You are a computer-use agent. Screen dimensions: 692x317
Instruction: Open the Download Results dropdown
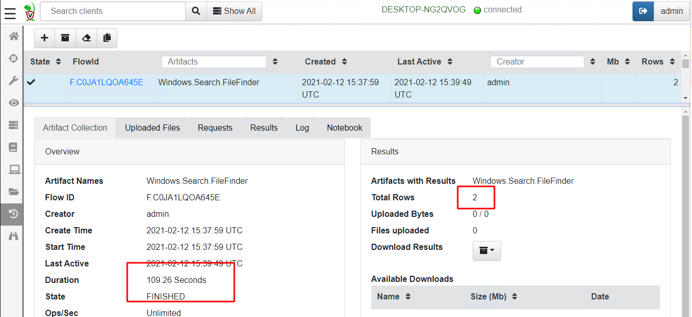(486, 250)
